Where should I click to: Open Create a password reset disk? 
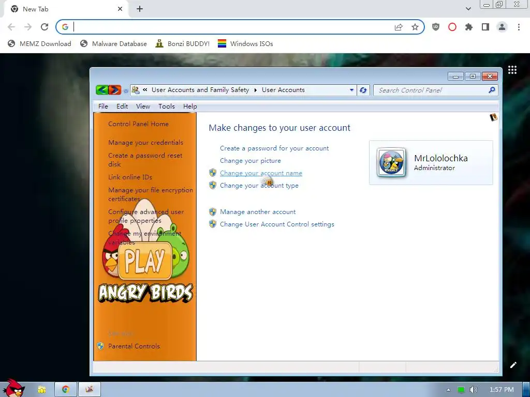coord(145,160)
